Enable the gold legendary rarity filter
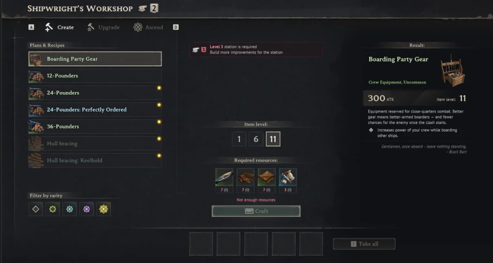 point(103,209)
